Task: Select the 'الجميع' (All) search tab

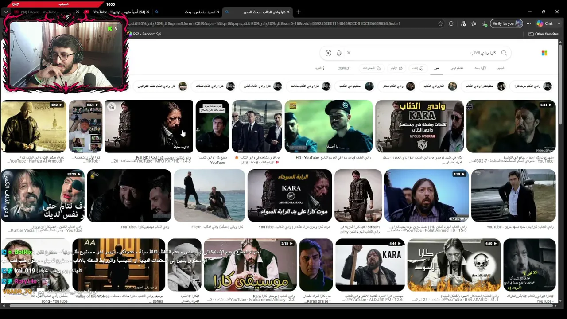Action: (501, 68)
